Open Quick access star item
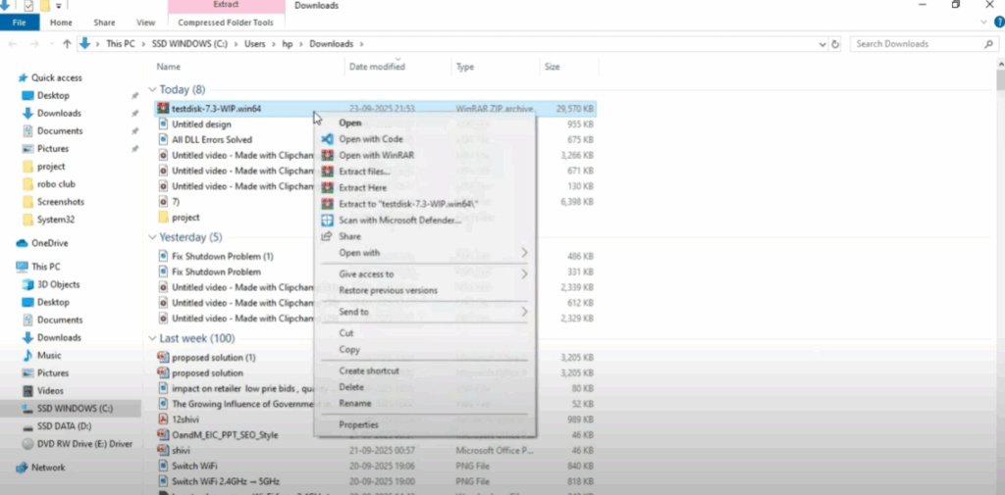This screenshot has width=1005, height=495. (x=50, y=77)
